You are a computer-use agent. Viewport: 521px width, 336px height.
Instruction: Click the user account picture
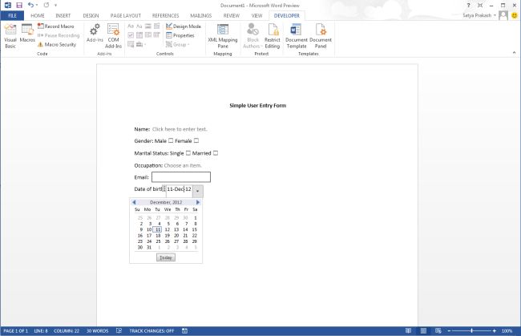[503, 15]
